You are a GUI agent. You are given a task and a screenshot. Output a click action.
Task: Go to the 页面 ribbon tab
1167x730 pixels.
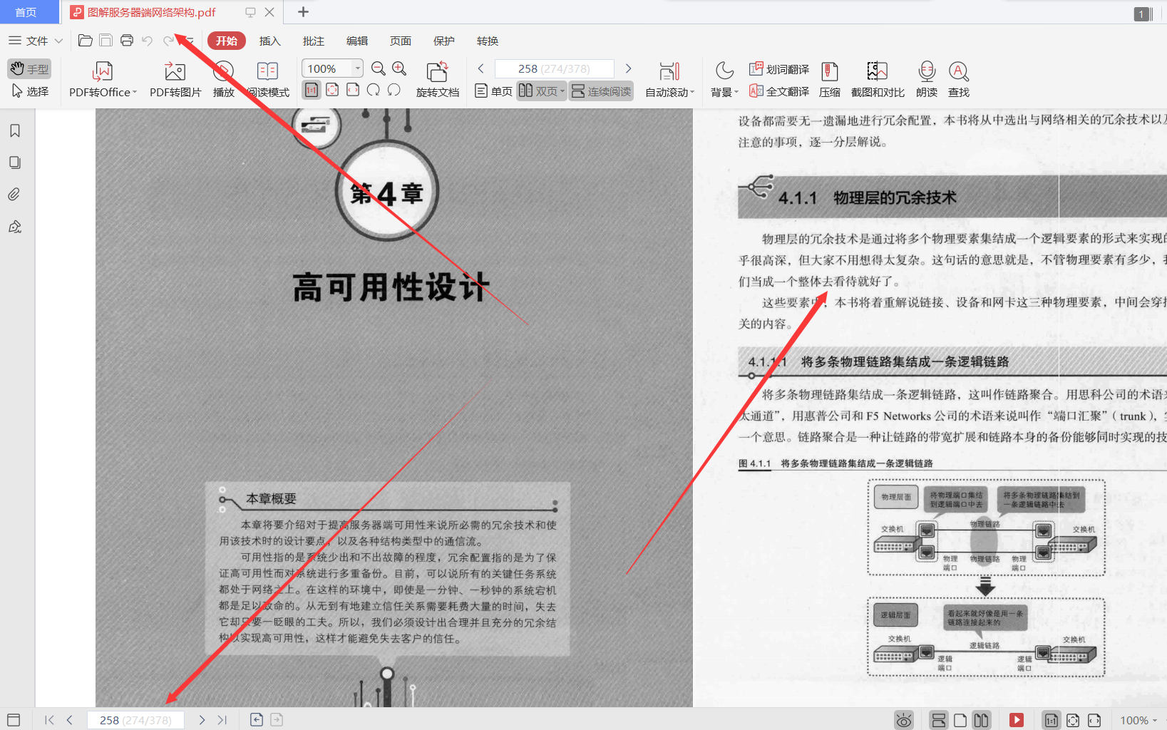(x=401, y=41)
